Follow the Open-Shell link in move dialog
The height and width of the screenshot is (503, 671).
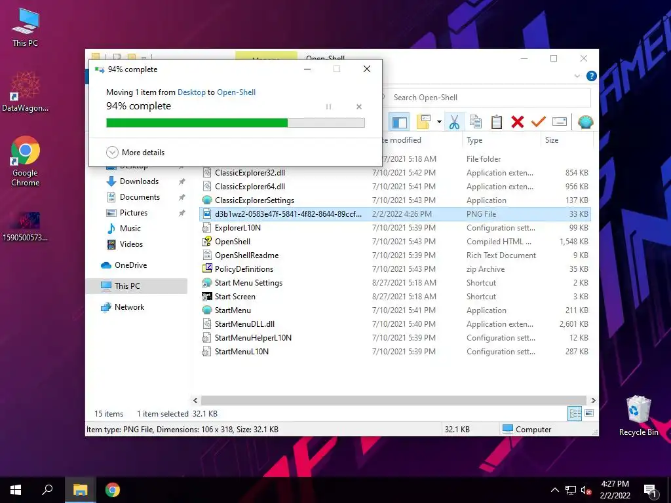point(236,92)
